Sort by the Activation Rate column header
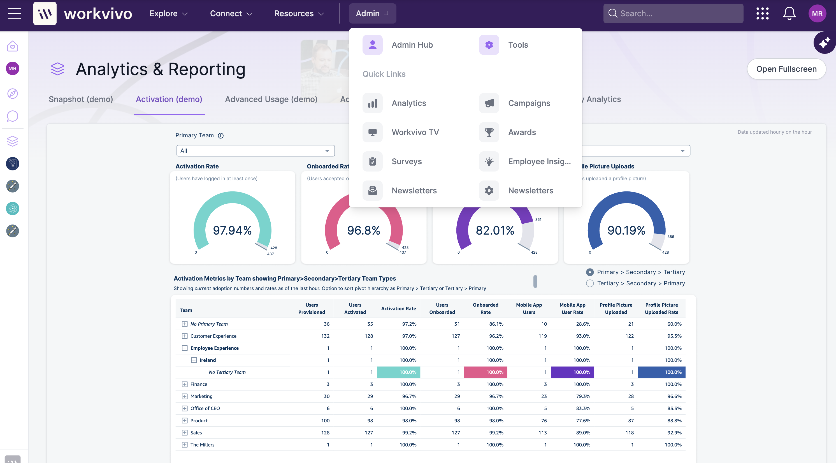 tap(398, 309)
